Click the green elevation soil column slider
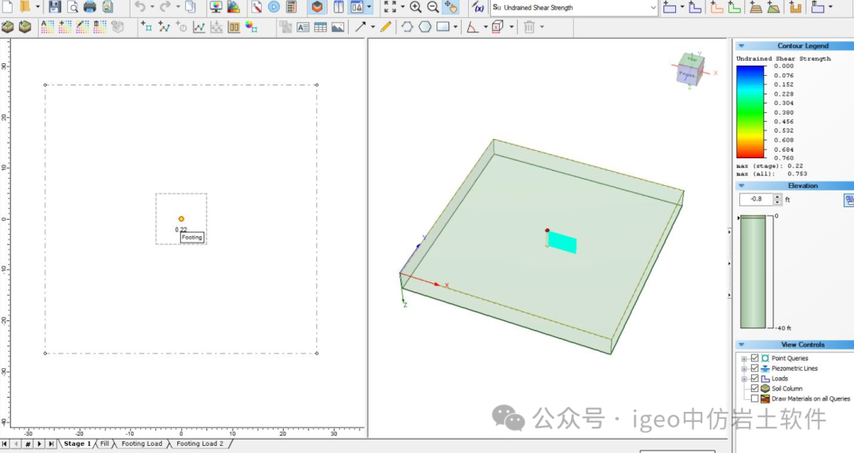 (753, 272)
